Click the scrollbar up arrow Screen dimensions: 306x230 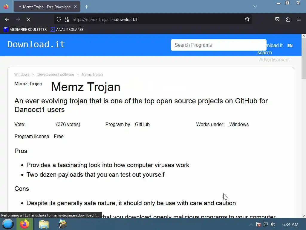[304, 36]
